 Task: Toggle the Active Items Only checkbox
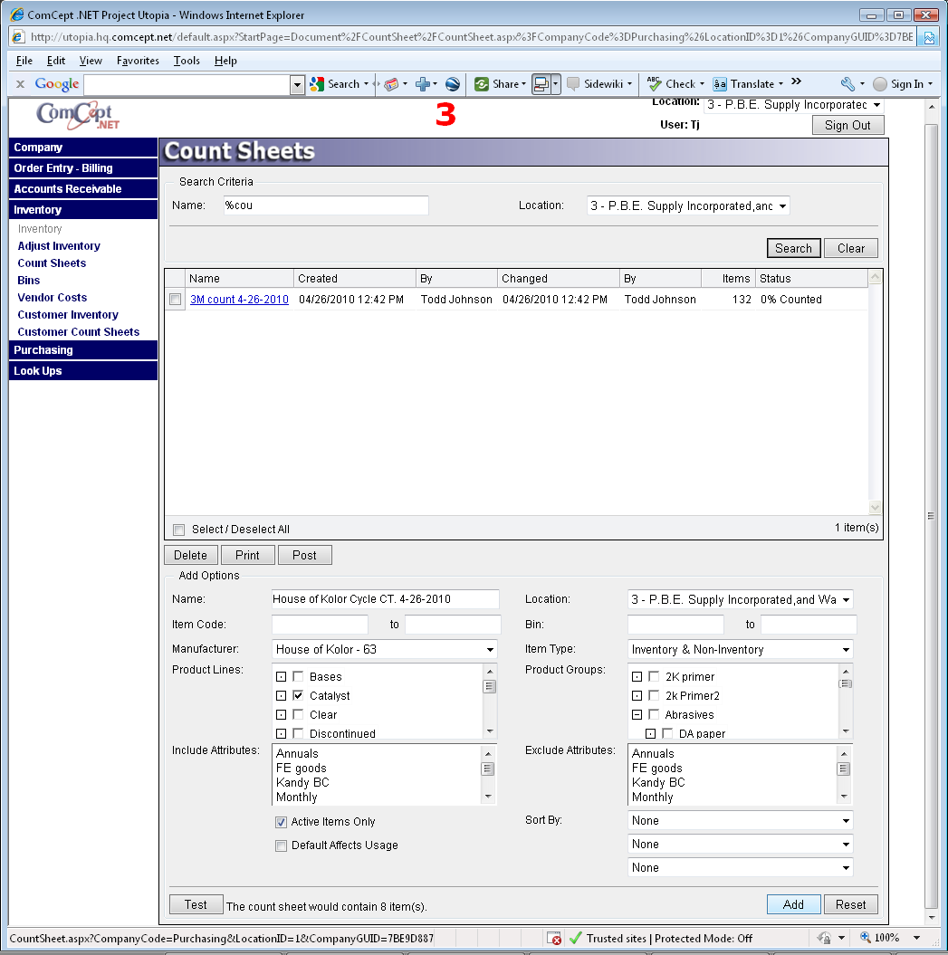[281, 823]
